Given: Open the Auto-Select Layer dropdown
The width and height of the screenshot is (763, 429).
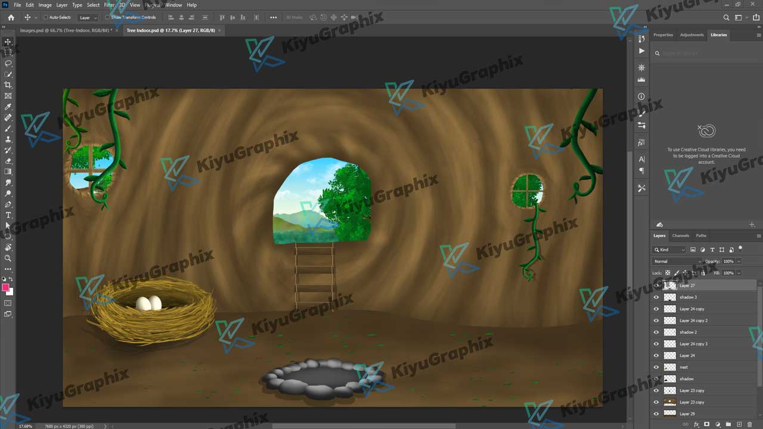Looking at the screenshot, I should [x=88, y=17].
